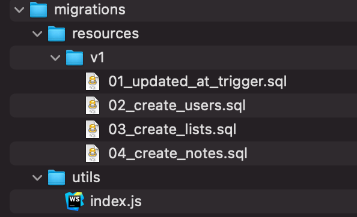Click the SQL icon for 03_create_lists.sql

coord(93,129)
